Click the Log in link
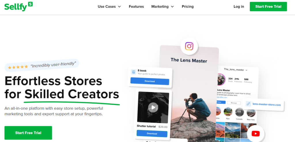The height and width of the screenshot is (142, 295). pos(239,7)
